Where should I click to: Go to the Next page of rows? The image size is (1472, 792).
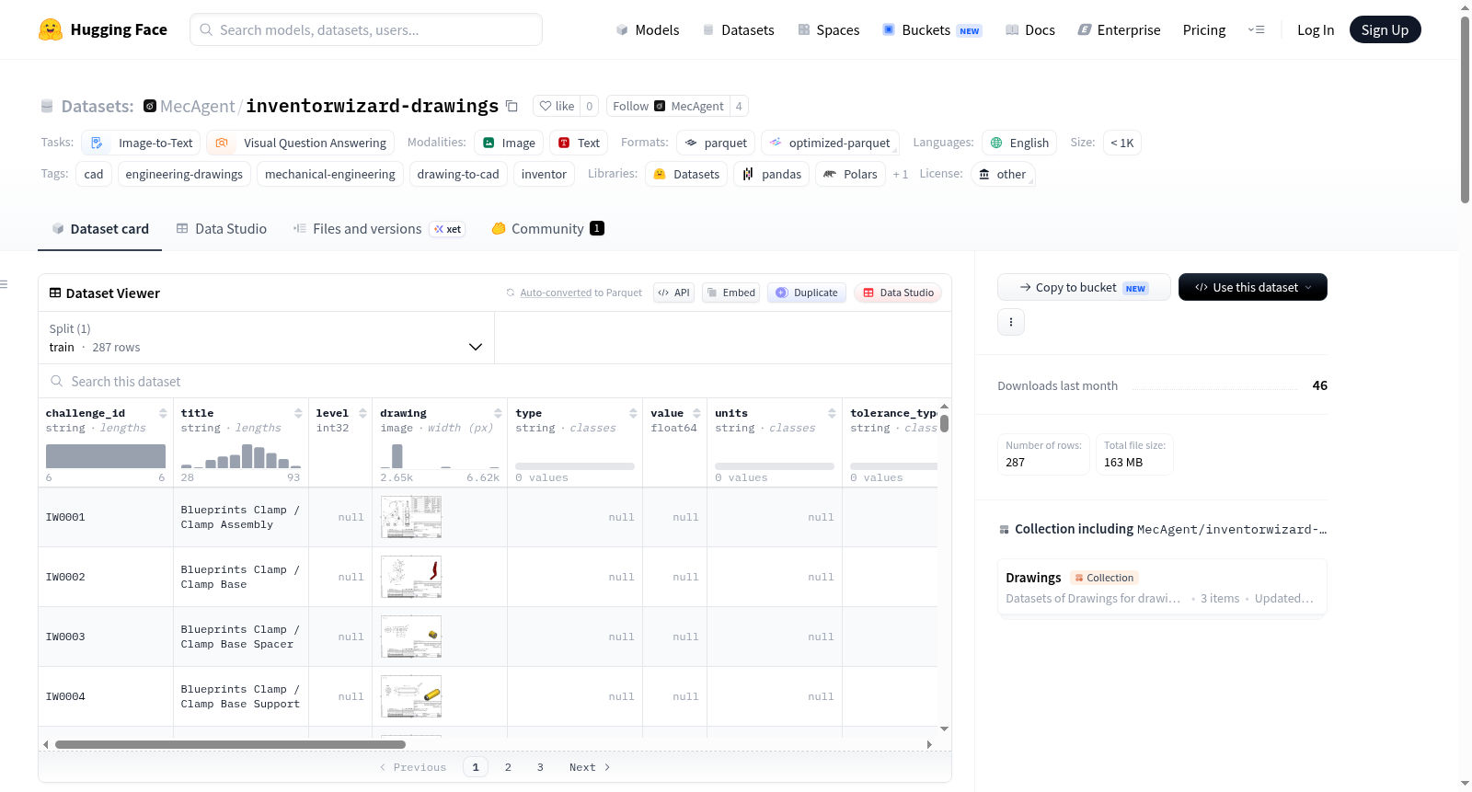tap(589, 767)
